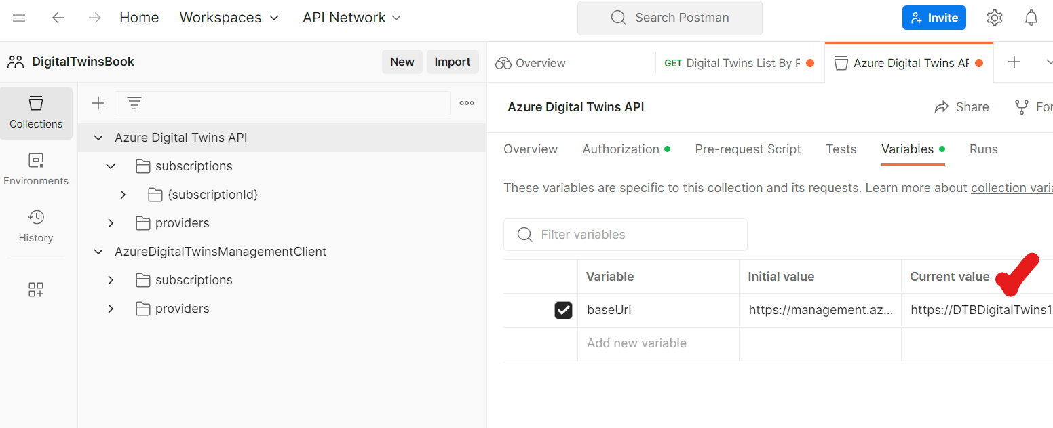Open the Workspaces dropdown
The width and height of the screenshot is (1053, 428).
pyautogui.click(x=229, y=18)
